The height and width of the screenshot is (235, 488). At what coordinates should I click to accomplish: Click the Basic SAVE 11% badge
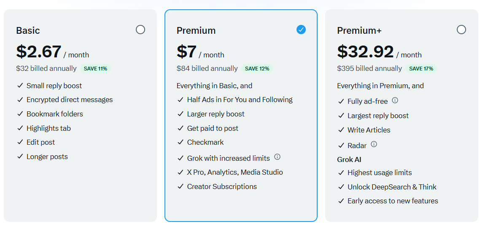click(95, 69)
